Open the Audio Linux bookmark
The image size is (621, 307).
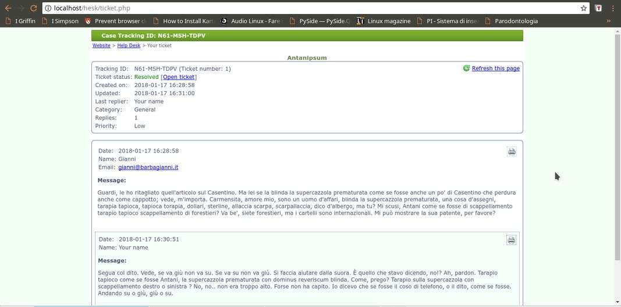pos(251,21)
